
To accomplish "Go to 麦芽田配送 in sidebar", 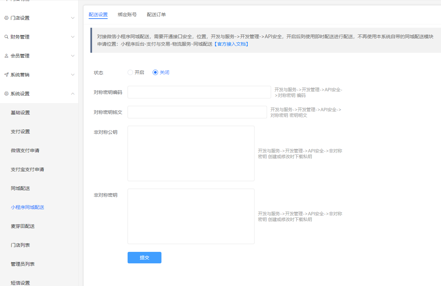I will point(23,226).
